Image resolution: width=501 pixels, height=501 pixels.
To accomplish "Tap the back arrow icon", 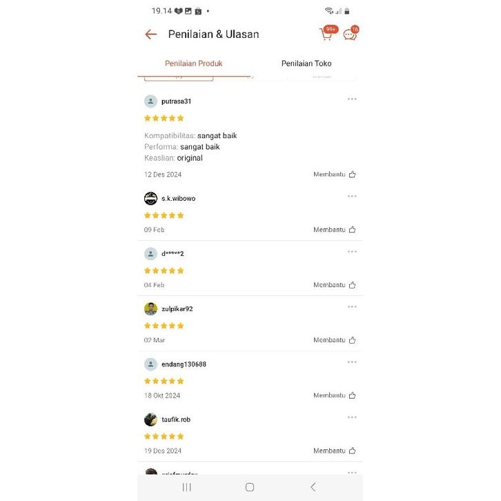I will (x=151, y=35).
